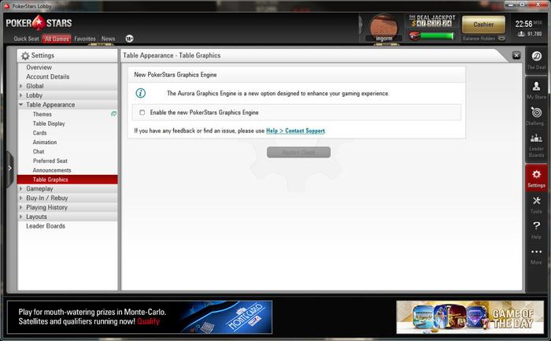Click the ingorm player avatar

click(384, 26)
